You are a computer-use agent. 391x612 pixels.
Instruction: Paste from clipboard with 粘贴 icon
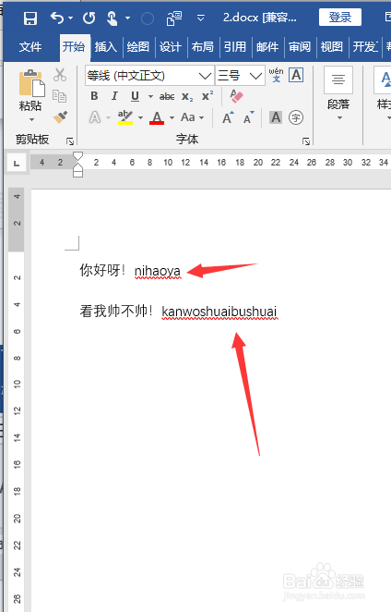pyautogui.click(x=31, y=83)
